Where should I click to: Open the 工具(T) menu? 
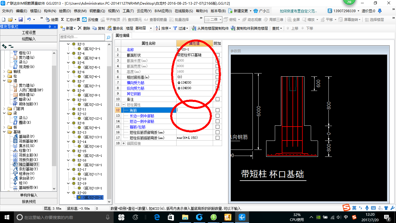(x=128, y=11)
